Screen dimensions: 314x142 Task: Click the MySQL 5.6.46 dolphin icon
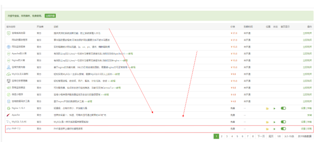(9, 122)
